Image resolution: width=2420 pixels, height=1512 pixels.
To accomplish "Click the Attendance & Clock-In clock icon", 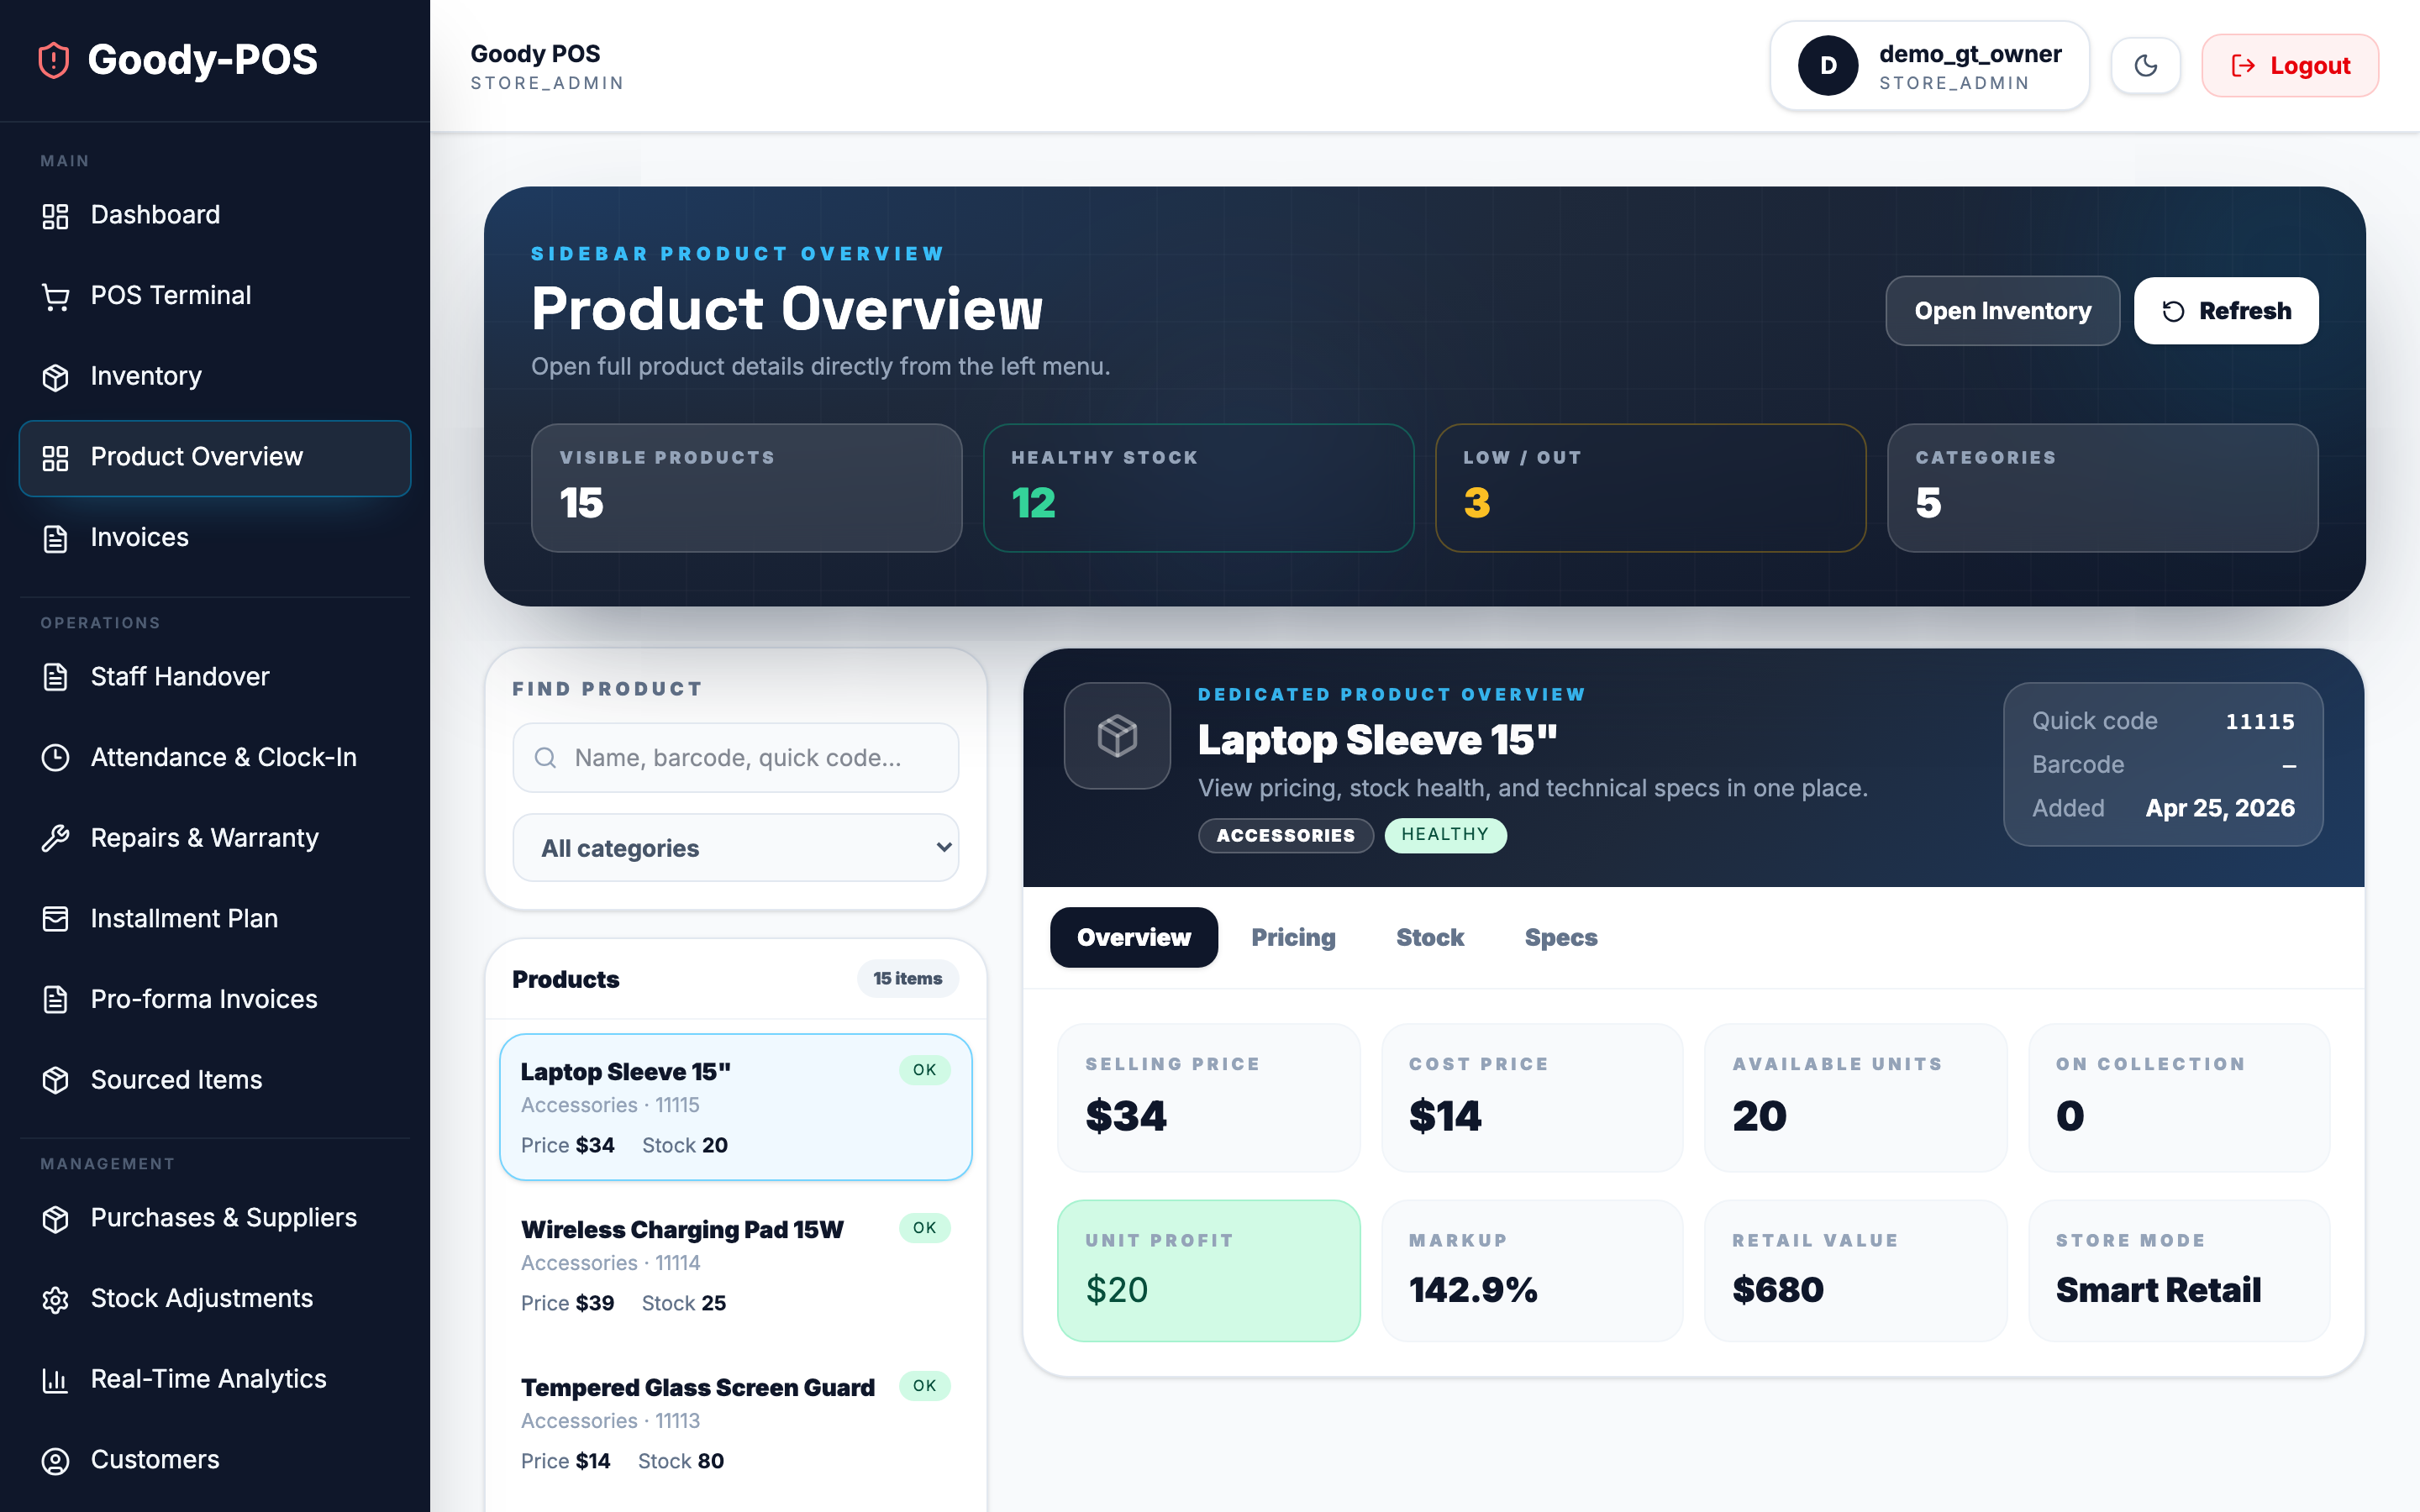I will [55, 757].
